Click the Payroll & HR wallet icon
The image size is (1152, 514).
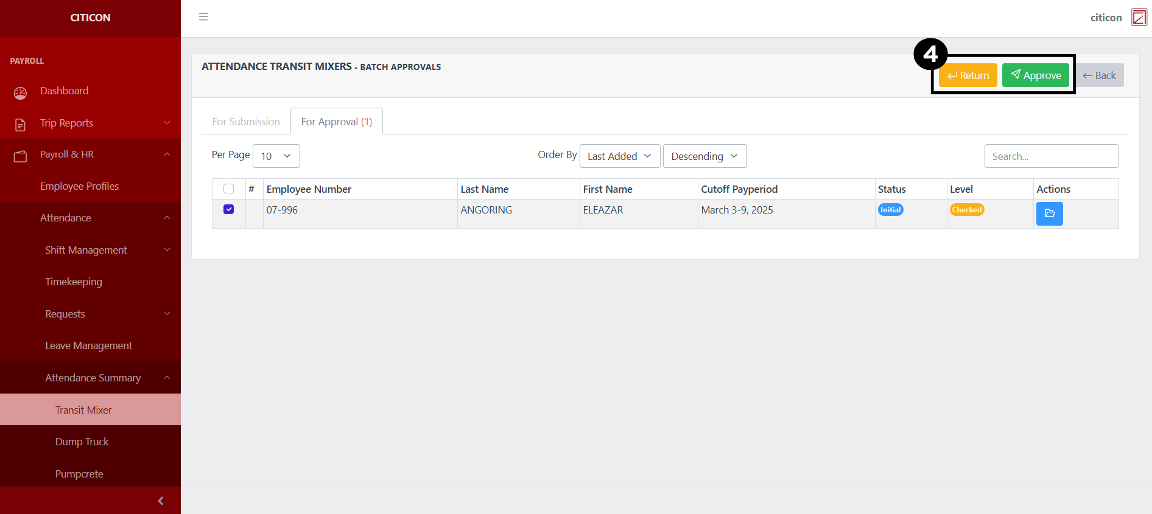click(x=20, y=156)
